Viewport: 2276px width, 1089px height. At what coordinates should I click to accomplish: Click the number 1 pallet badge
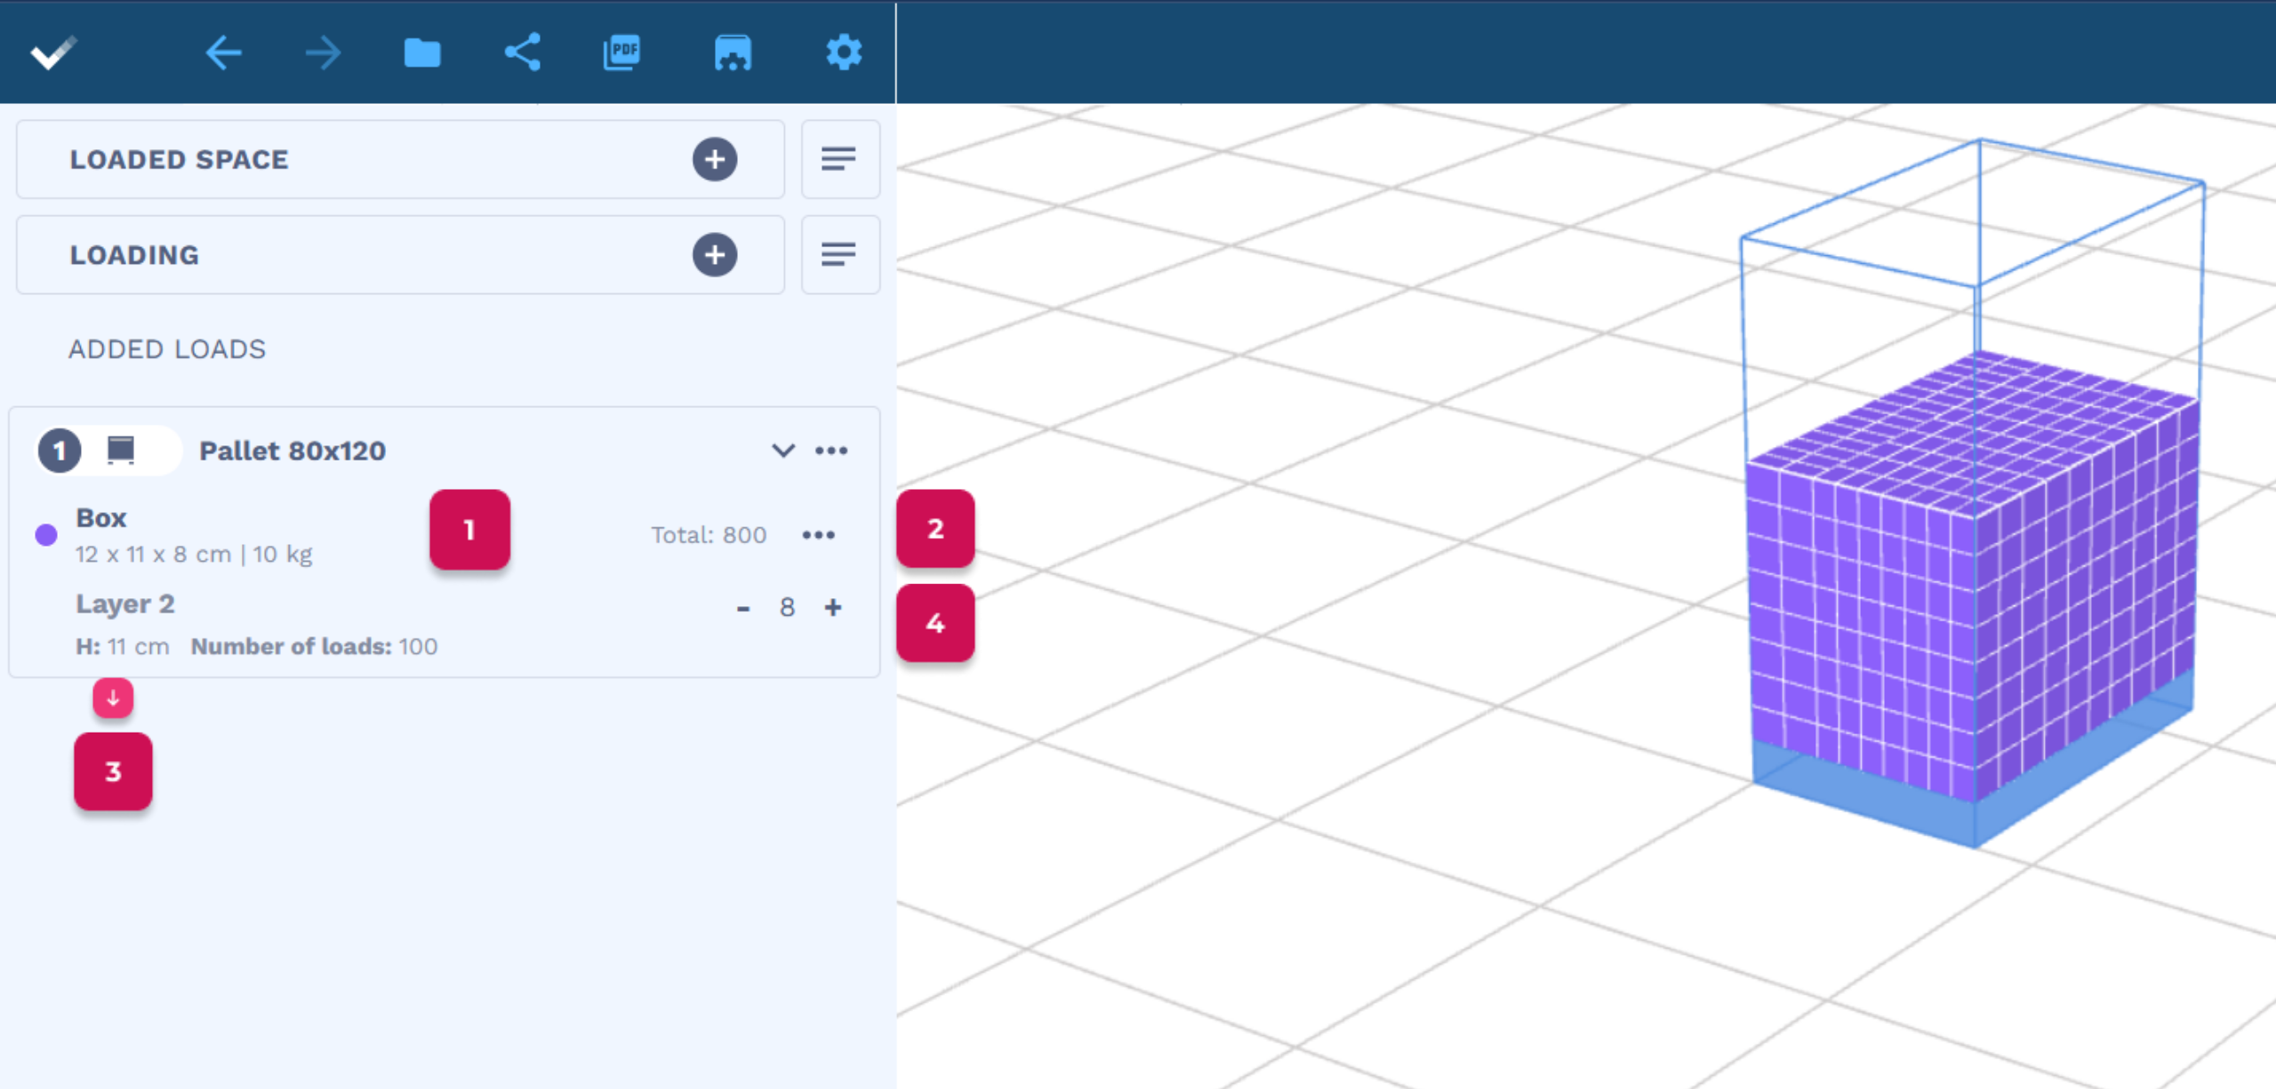click(x=60, y=451)
